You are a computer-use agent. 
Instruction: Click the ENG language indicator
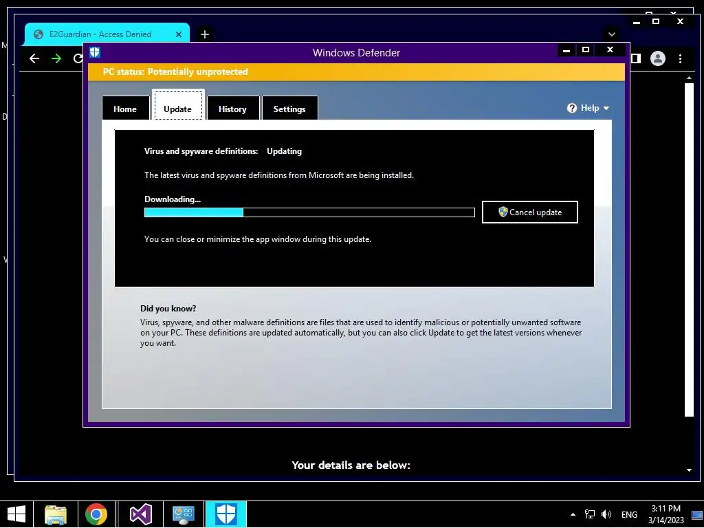click(629, 514)
